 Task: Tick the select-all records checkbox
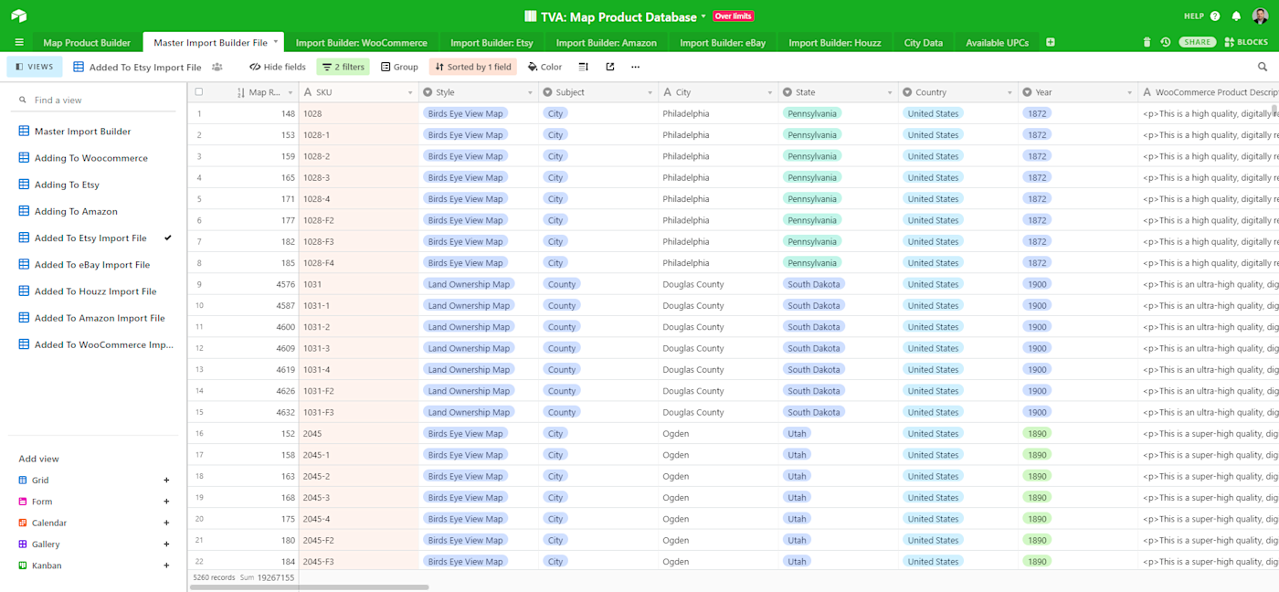point(199,91)
